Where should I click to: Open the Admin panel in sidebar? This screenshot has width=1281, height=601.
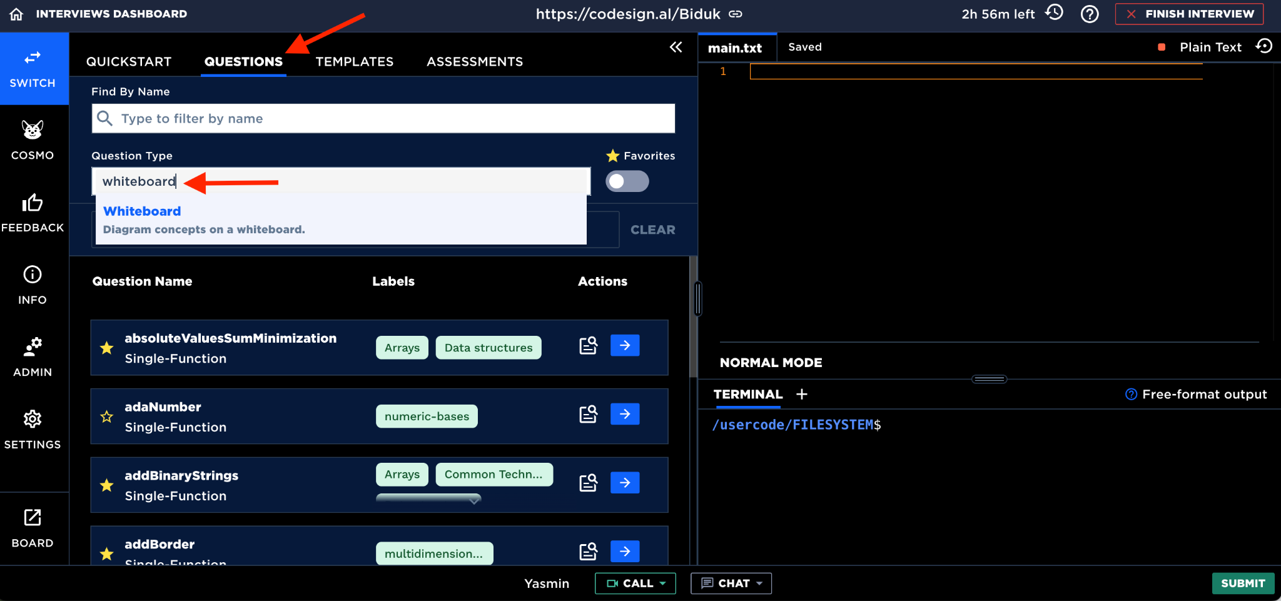click(33, 356)
